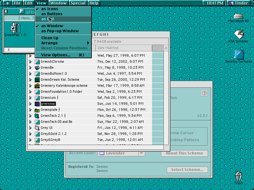
Task: Open the Window menu in menu bar
Action: pyautogui.click(x=58, y=3)
